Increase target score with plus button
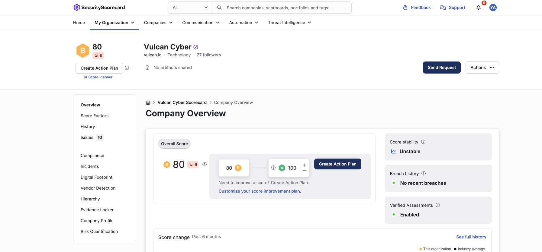This screenshot has width=542, height=252. (x=305, y=165)
